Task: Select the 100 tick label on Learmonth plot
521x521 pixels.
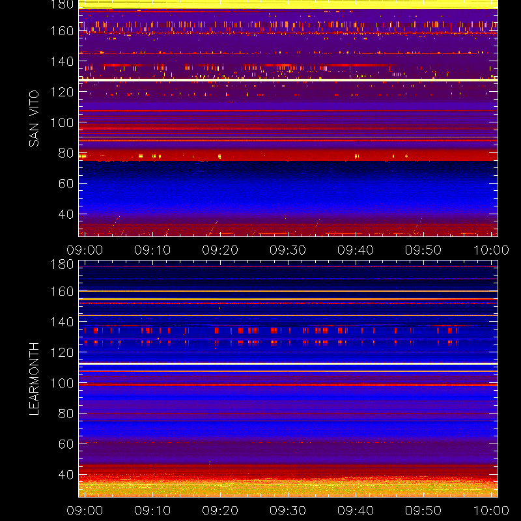Action: (x=62, y=383)
